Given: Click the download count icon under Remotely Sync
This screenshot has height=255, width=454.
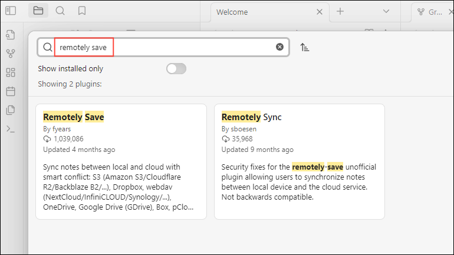Looking at the screenshot, I should pyautogui.click(x=226, y=139).
